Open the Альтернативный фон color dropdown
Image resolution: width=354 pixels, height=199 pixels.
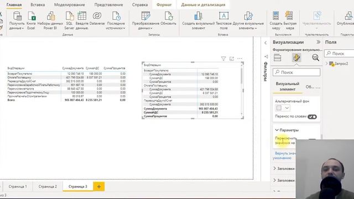tap(287, 108)
